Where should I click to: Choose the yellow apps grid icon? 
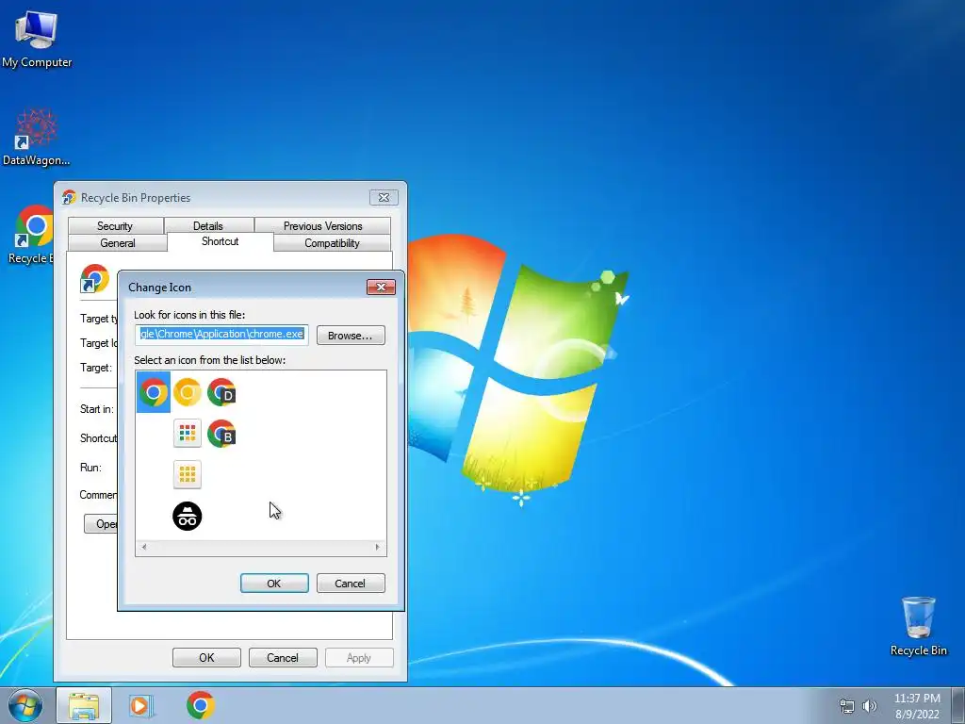(188, 475)
